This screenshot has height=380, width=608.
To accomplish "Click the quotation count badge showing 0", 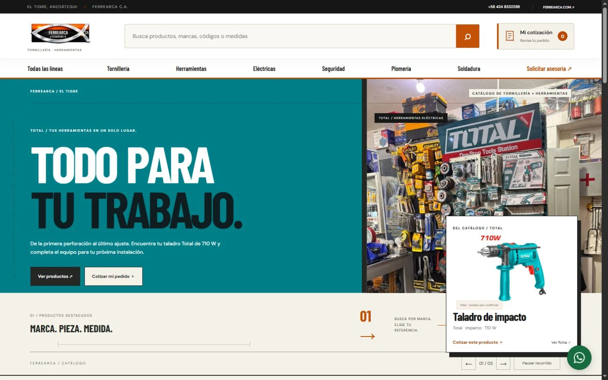I will pyautogui.click(x=562, y=36).
